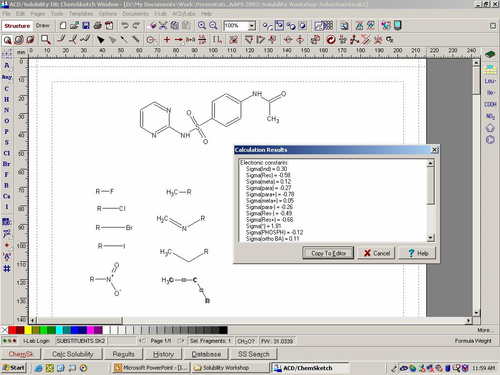This screenshot has height=375, width=500.
Task: Insert the benzene ring template
Action: pos(490,139)
